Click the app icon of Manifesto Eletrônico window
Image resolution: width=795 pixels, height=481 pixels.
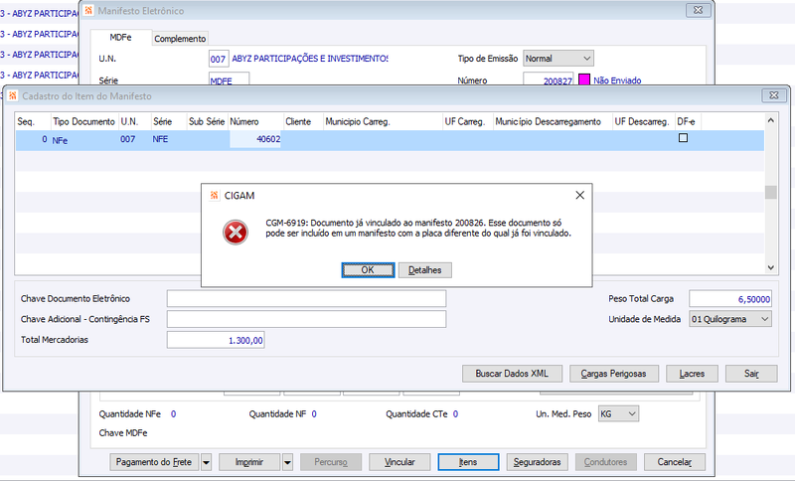[x=88, y=10]
